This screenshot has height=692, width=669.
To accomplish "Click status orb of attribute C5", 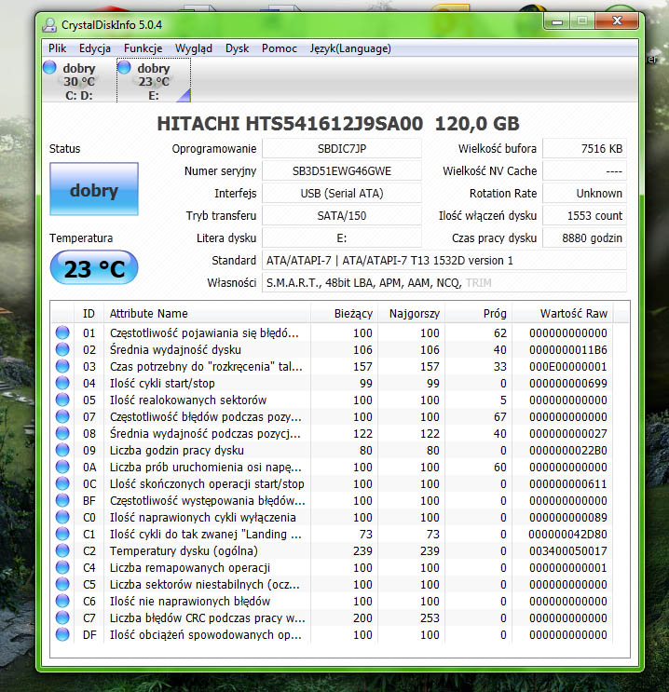I will (62, 584).
